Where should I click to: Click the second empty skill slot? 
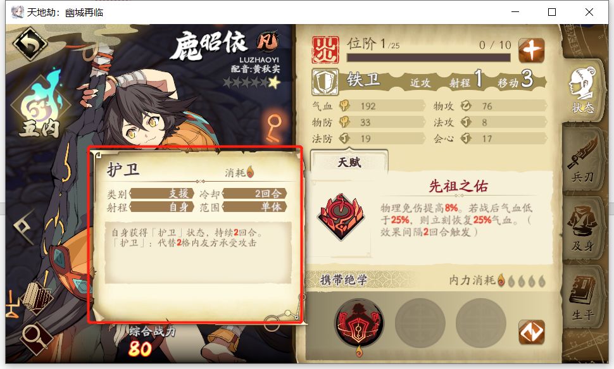pos(420,323)
